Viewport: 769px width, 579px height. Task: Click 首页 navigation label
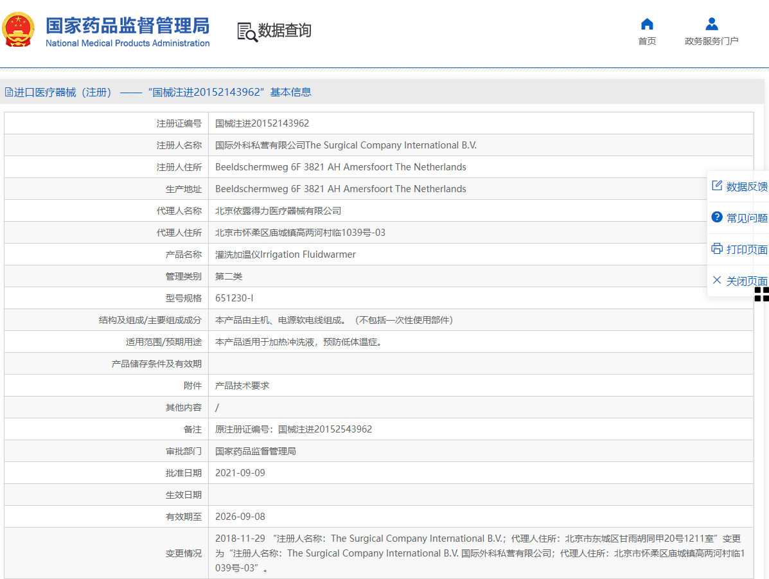click(x=647, y=41)
